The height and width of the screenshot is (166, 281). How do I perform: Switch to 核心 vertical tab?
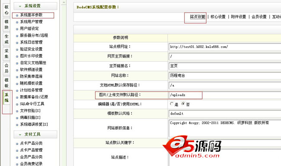click(6, 10)
